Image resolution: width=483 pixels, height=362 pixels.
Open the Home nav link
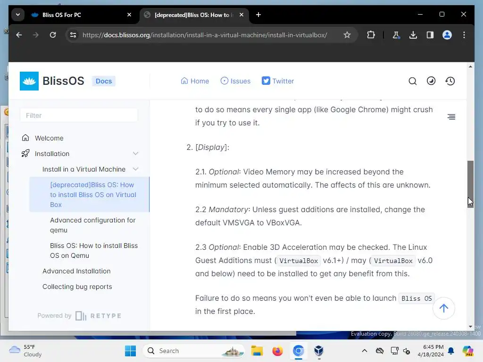pyautogui.click(x=195, y=81)
